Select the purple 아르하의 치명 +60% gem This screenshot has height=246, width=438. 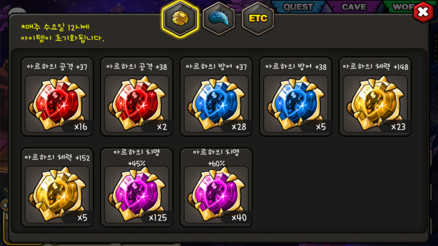pyautogui.click(x=216, y=187)
